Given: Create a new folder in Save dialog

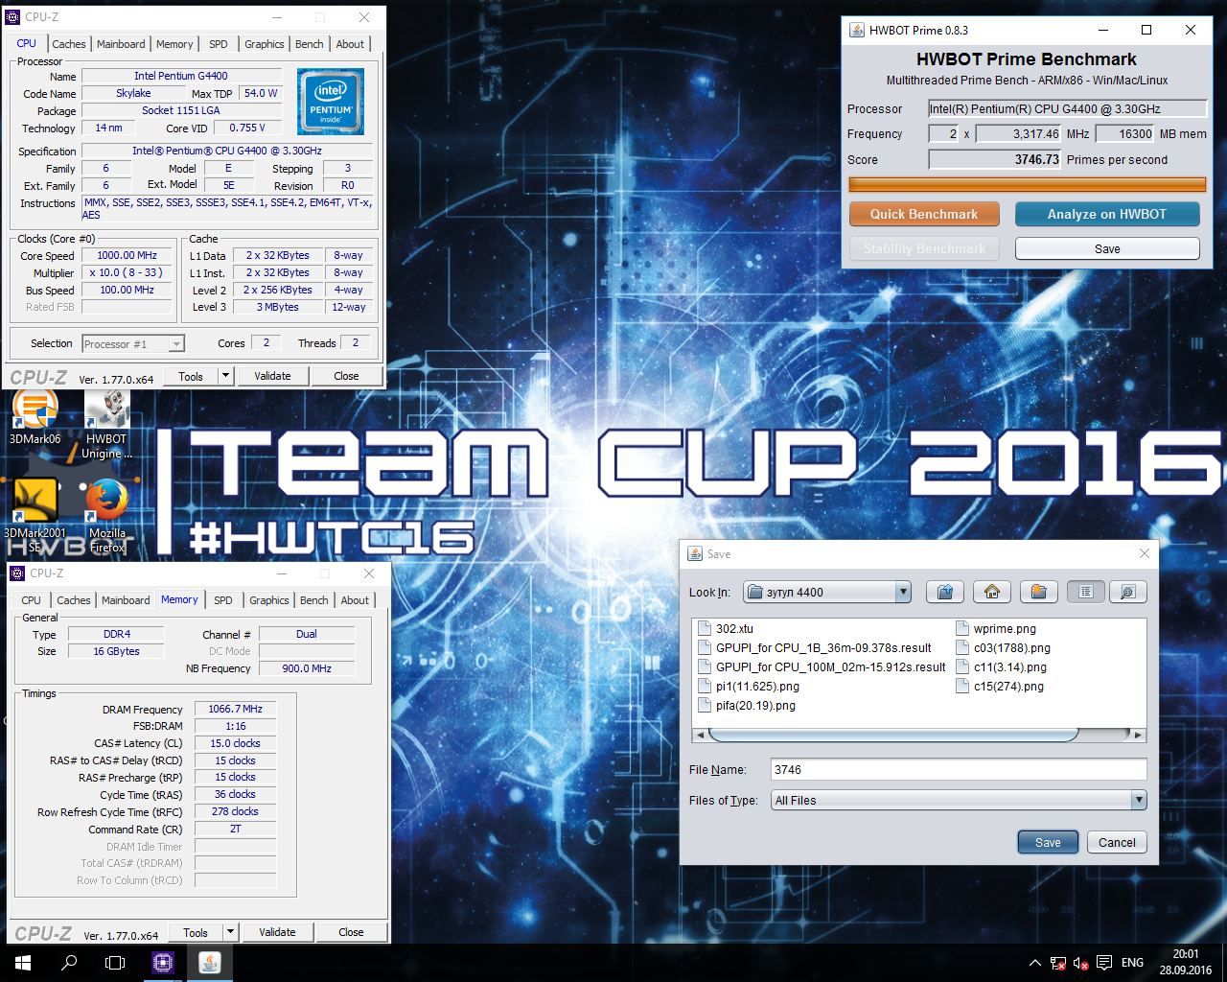Looking at the screenshot, I should point(1038,592).
